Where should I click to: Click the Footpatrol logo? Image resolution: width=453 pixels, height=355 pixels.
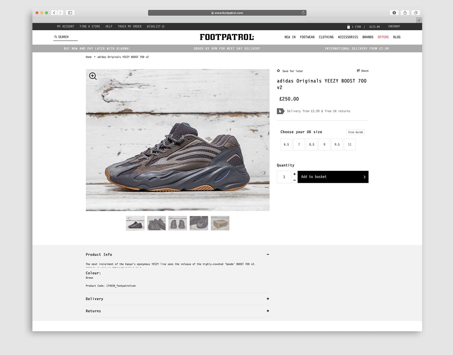pyautogui.click(x=227, y=37)
